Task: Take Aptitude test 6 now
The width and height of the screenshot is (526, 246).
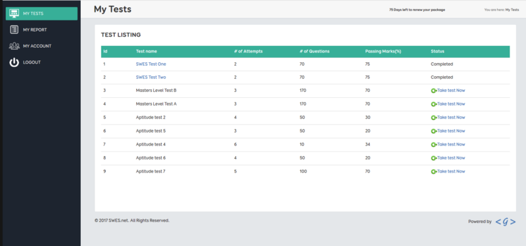Action: (x=451, y=157)
